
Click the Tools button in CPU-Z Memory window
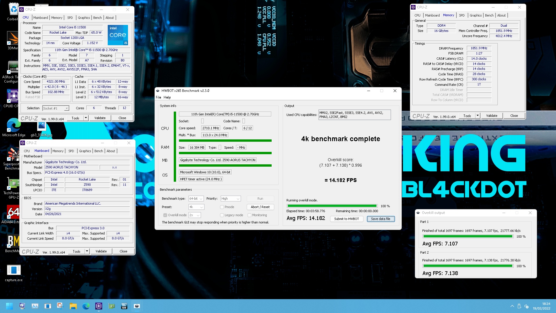pos(467,116)
